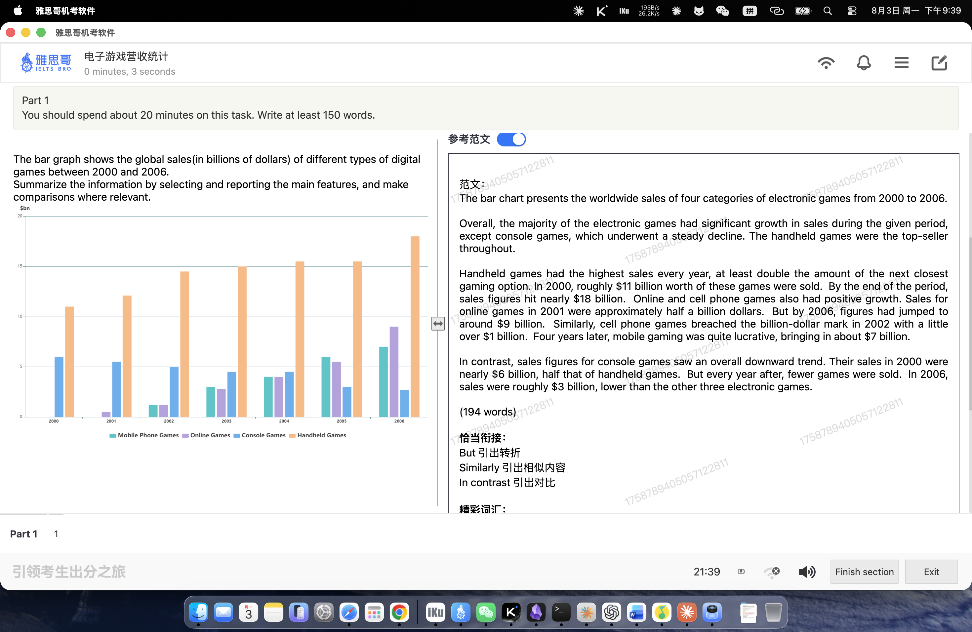972x632 pixels.
Task: Open macOS Control Center in menu bar
Action: 852,11
